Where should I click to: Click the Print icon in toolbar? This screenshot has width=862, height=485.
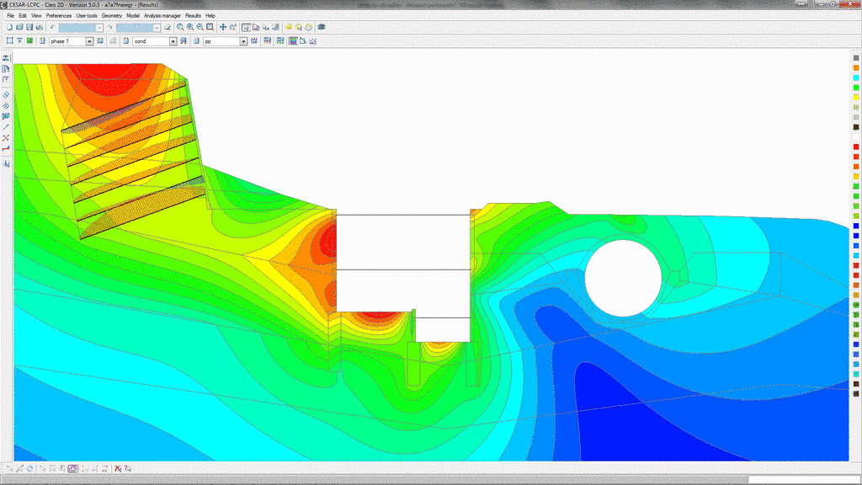pyautogui.click(x=40, y=28)
